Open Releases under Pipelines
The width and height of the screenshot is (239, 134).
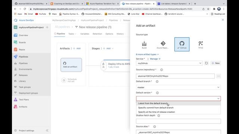(x=23, y=75)
